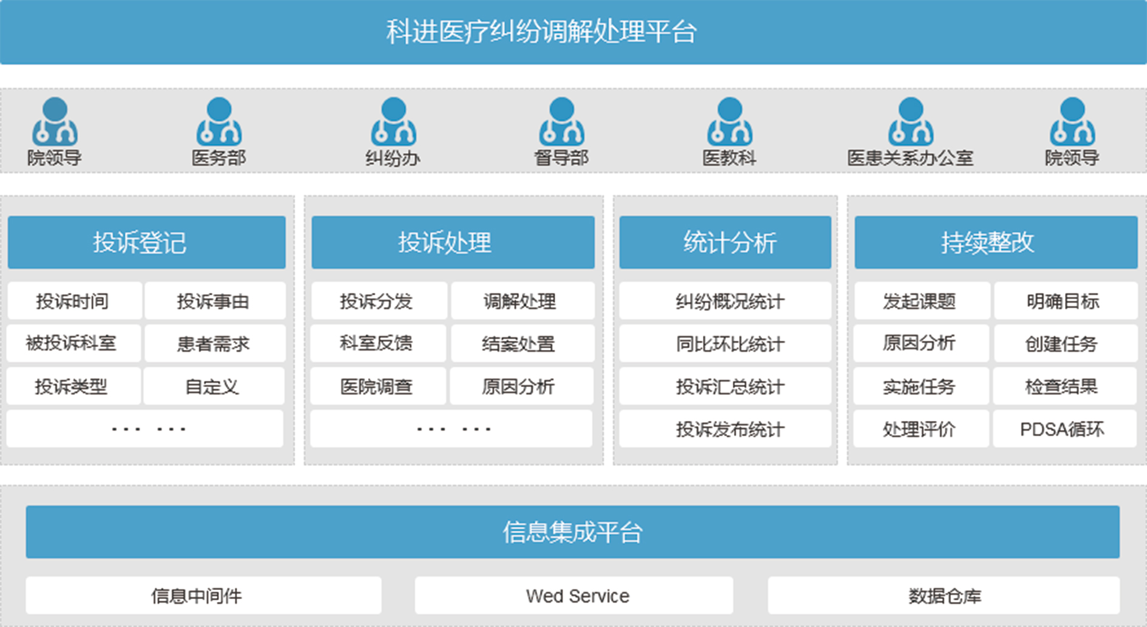Image resolution: width=1147 pixels, height=627 pixels.
Task: Click the leftmost 院领导 icon
Action: coord(55,123)
